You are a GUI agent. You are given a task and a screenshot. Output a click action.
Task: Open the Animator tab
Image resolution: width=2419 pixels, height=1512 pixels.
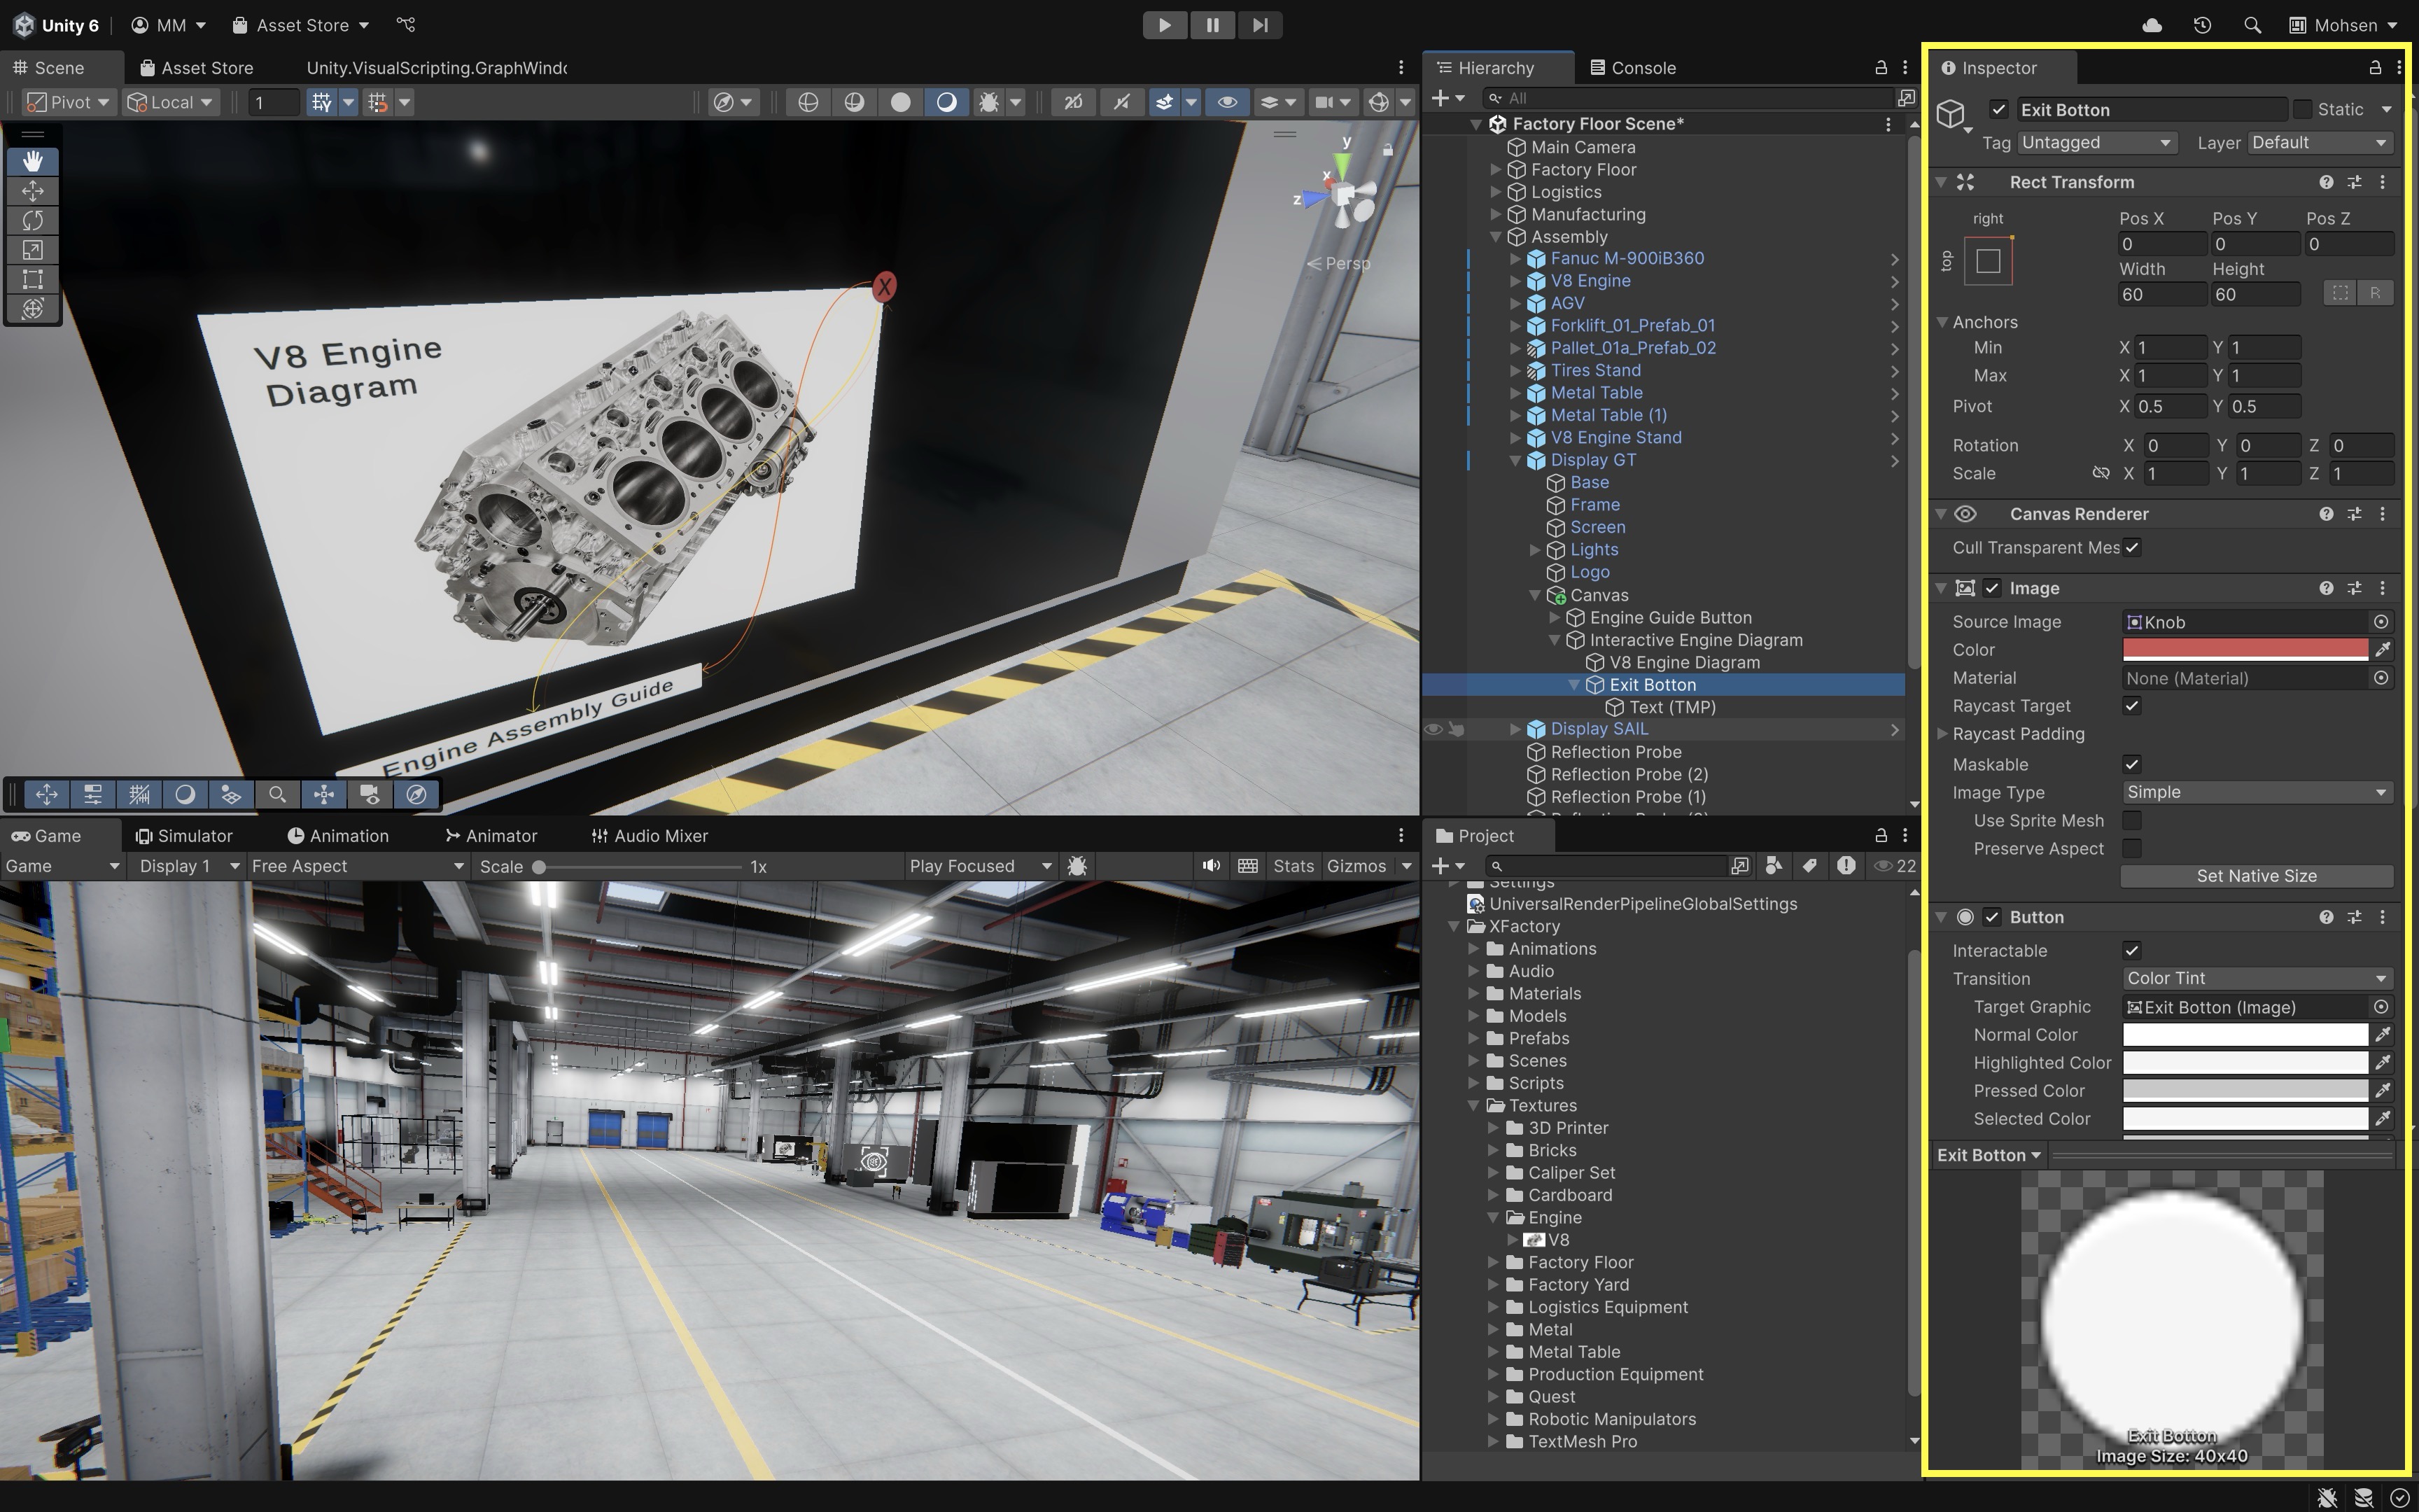491,836
